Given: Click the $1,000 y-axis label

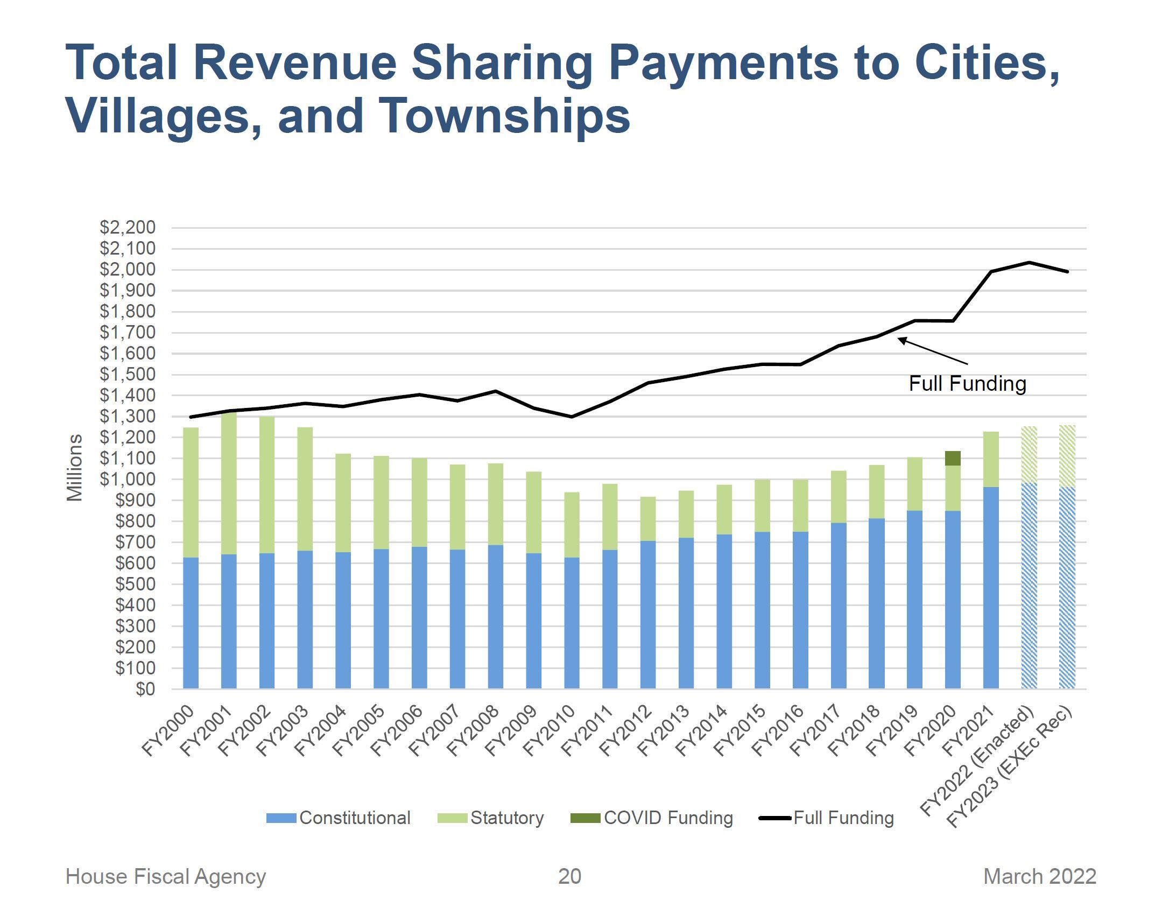Looking at the screenshot, I should tap(128, 479).
